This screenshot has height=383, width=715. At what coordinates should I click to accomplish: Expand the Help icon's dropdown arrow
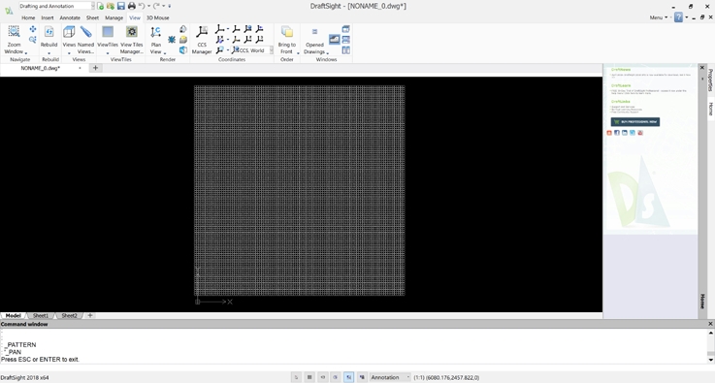point(686,17)
